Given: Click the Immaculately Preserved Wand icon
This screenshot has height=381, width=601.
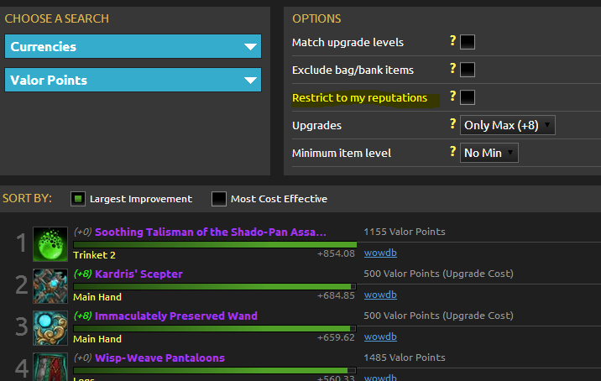Looking at the screenshot, I should (50, 327).
